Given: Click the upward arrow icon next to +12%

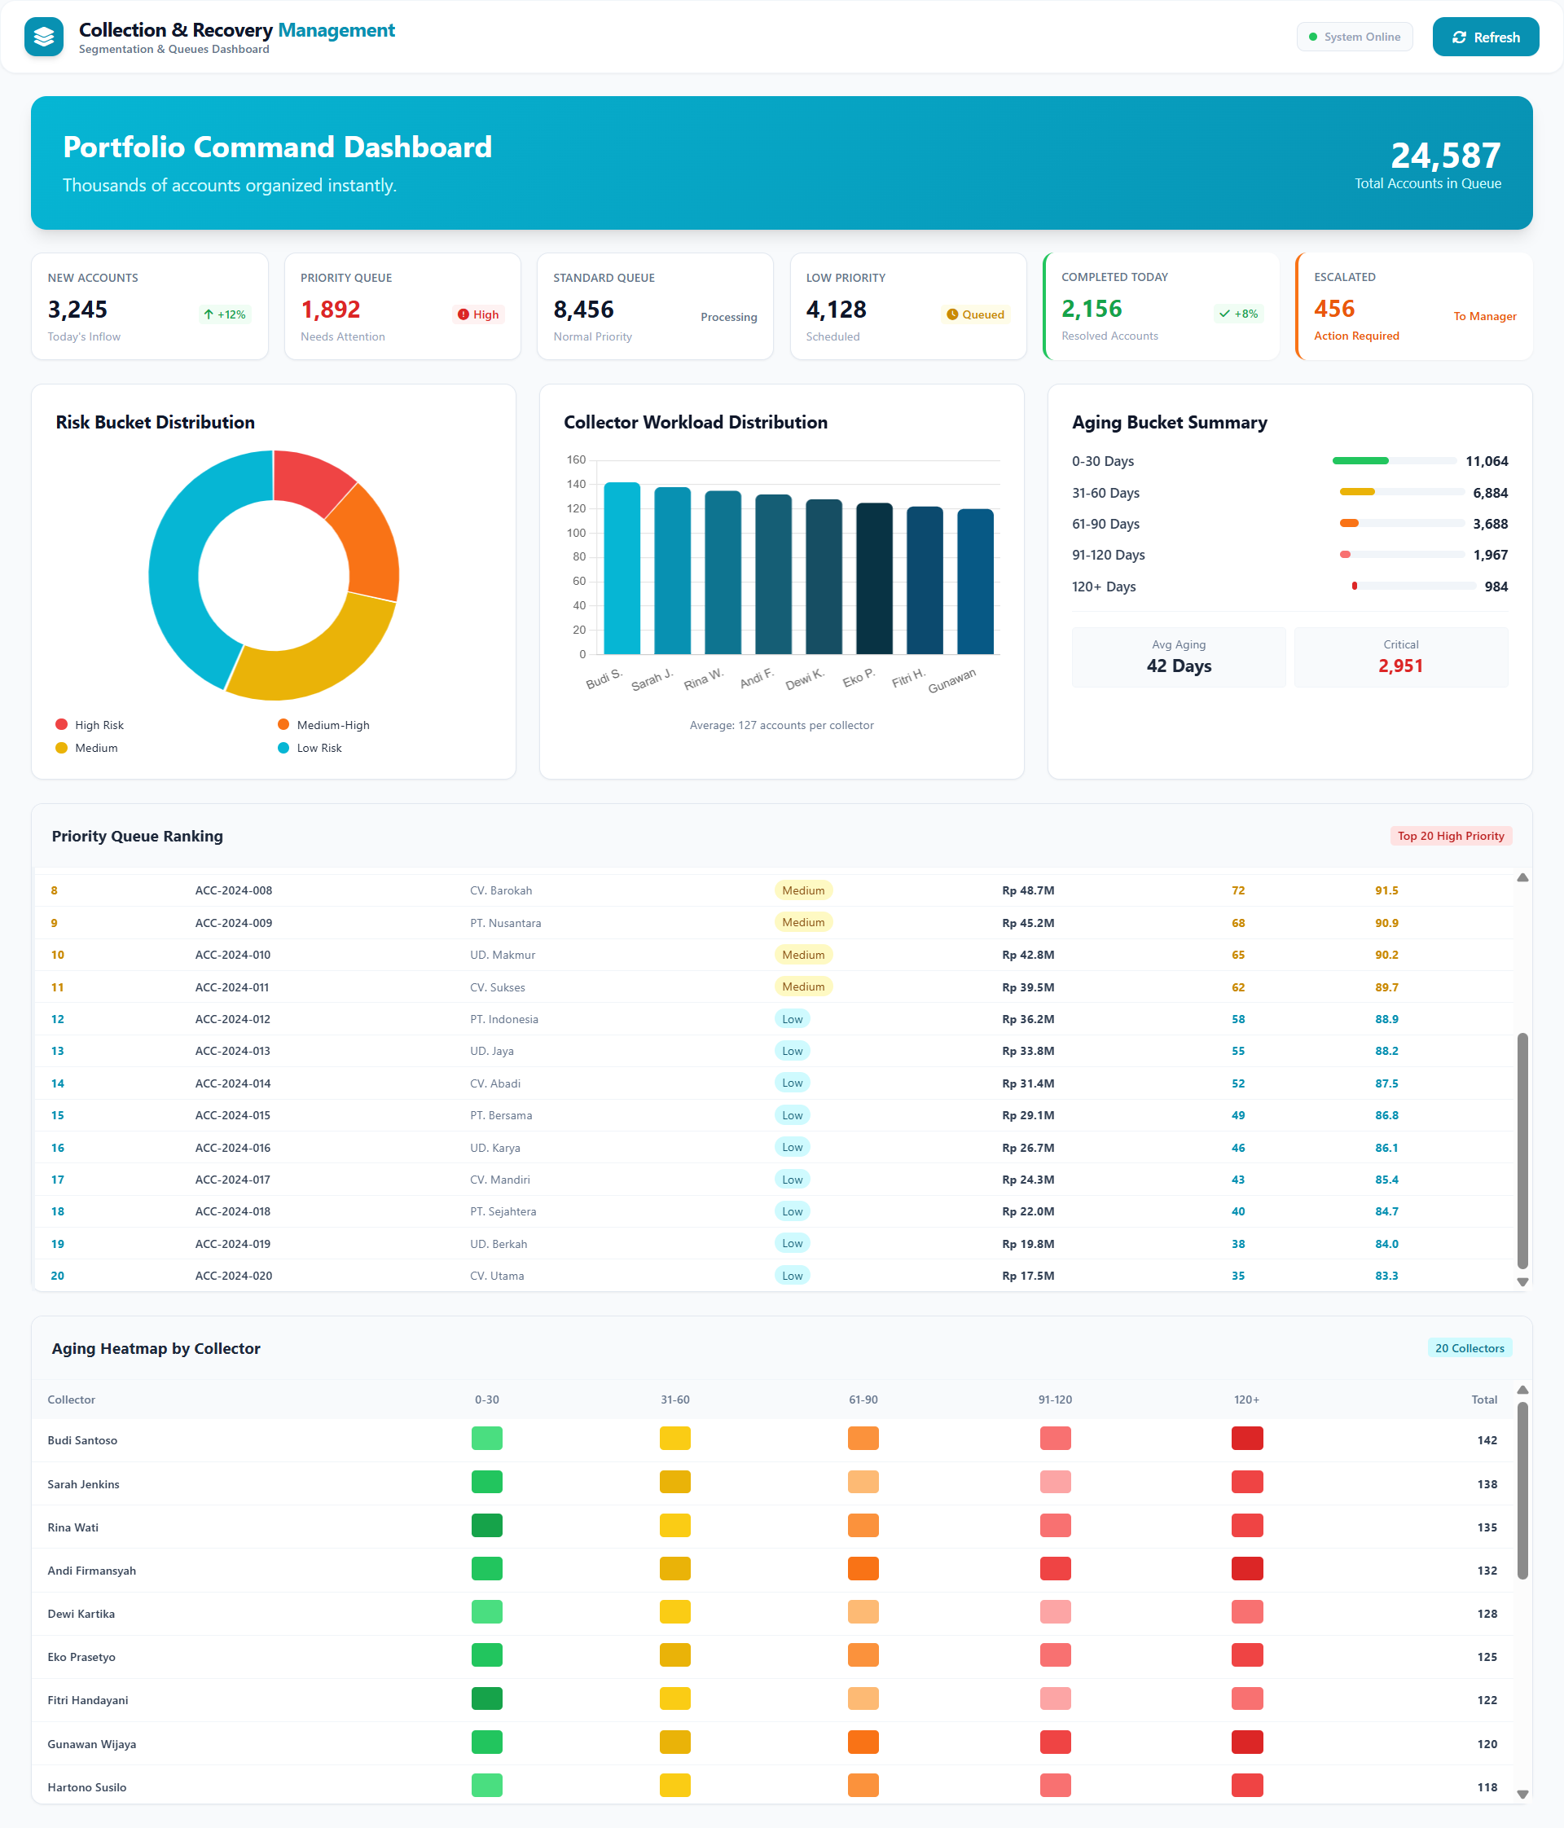Looking at the screenshot, I should click(209, 314).
